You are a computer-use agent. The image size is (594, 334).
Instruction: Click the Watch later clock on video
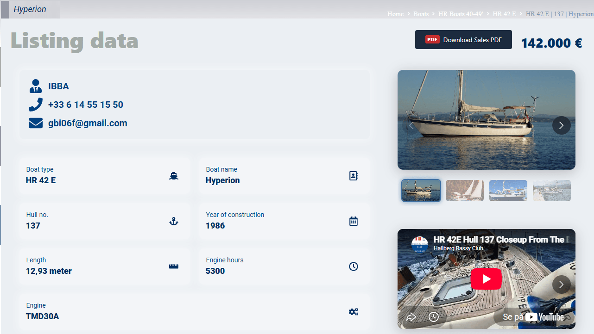tap(434, 317)
